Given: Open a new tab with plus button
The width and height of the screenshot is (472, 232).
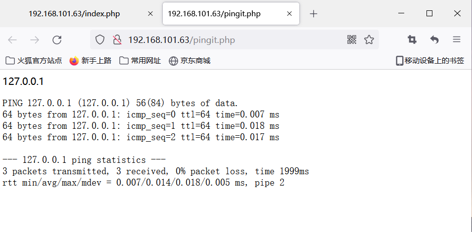Looking at the screenshot, I should pyautogui.click(x=313, y=14).
